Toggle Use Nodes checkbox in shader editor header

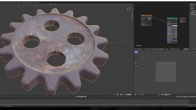(158, 49)
